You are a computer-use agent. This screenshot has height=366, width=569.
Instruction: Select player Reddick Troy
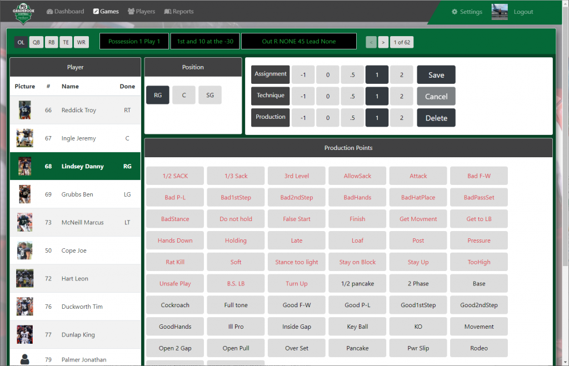click(x=75, y=110)
